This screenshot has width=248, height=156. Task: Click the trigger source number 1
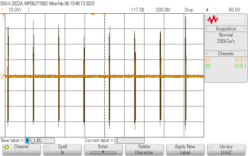(x=215, y=10)
